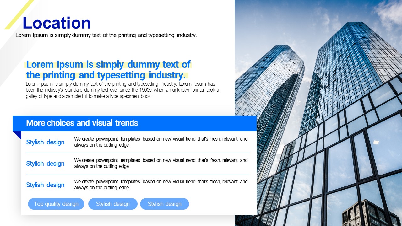Click the second row's 'We create powerpoint templates' description
The height and width of the screenshot is (226, 402).
[161, 163]
